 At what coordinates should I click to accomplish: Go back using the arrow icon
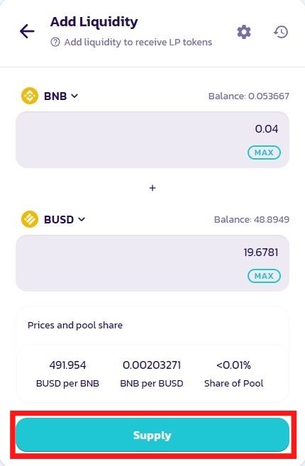[27, 31]
